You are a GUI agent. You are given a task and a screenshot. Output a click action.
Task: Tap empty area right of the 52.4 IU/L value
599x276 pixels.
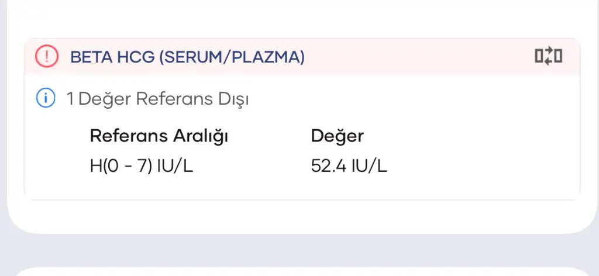point(480,166)
